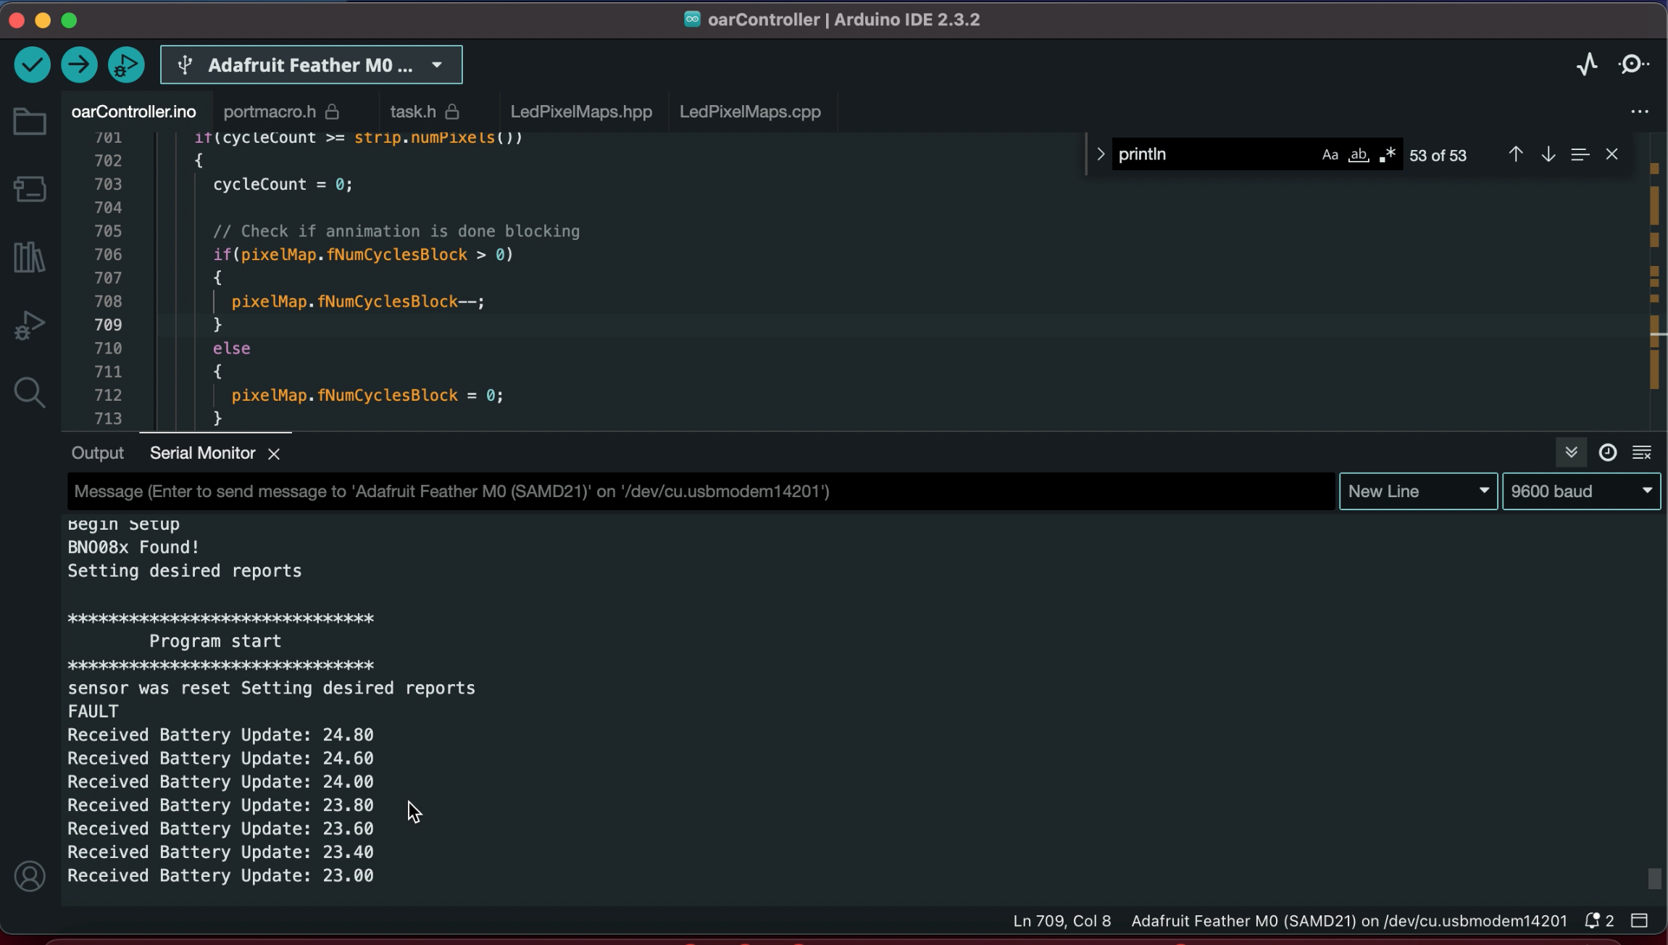Open the Serial Plotter icon
Screen dimensions: 1668x945
[1587, 64]
